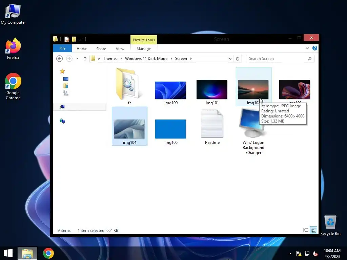Expand the arrow after Themes breadcrumb
The image size is (347, 260).
pyautogui.click(x=121, y=59)
